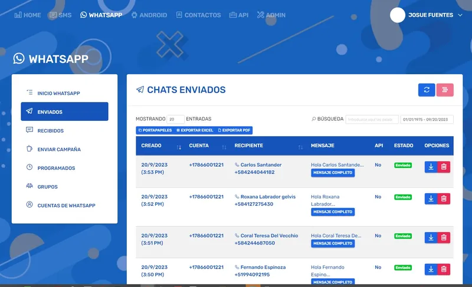The image size is (472, 287).
Task: Click the Búsqueda search input field
Action: click(372, 119)
